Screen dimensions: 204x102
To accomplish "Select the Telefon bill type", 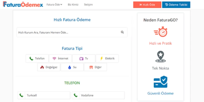I will (37, 58).
